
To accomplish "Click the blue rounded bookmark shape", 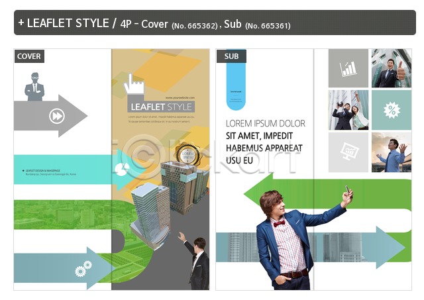I will coord(236,80).
